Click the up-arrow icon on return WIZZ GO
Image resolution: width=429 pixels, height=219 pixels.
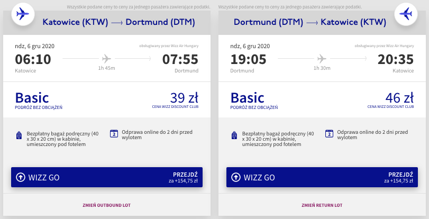[236, 177]
